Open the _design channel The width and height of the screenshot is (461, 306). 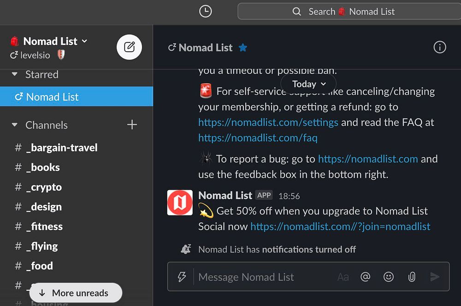[77, 207]
